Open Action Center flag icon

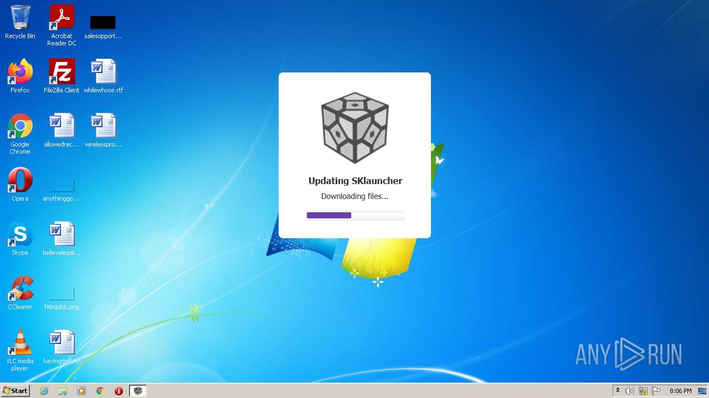click(656, 391)
